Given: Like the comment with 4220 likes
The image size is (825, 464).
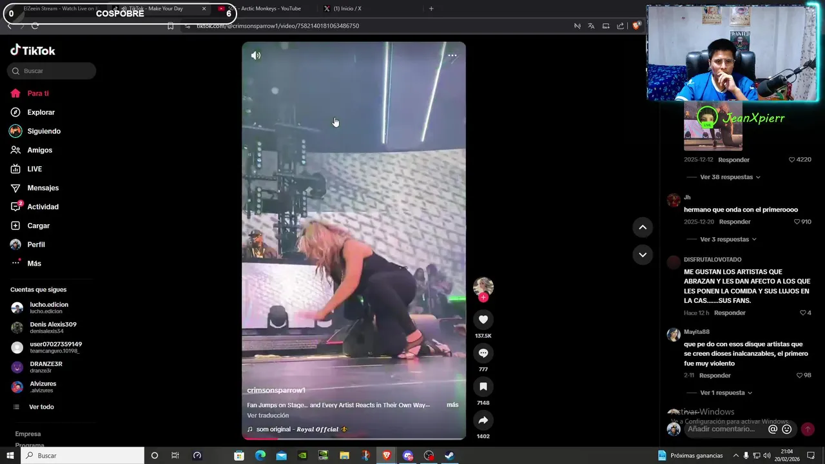Looking at the screenshot, I should (792, 159).
